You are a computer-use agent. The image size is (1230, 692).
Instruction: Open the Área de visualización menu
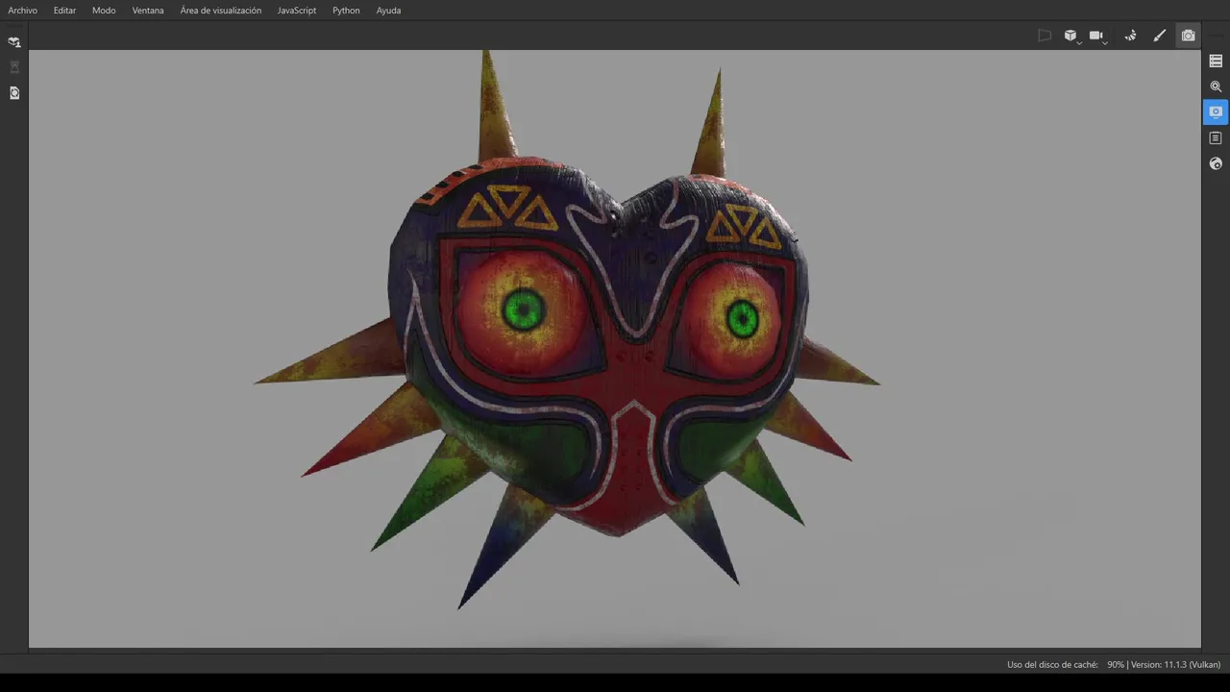point(221,11)
